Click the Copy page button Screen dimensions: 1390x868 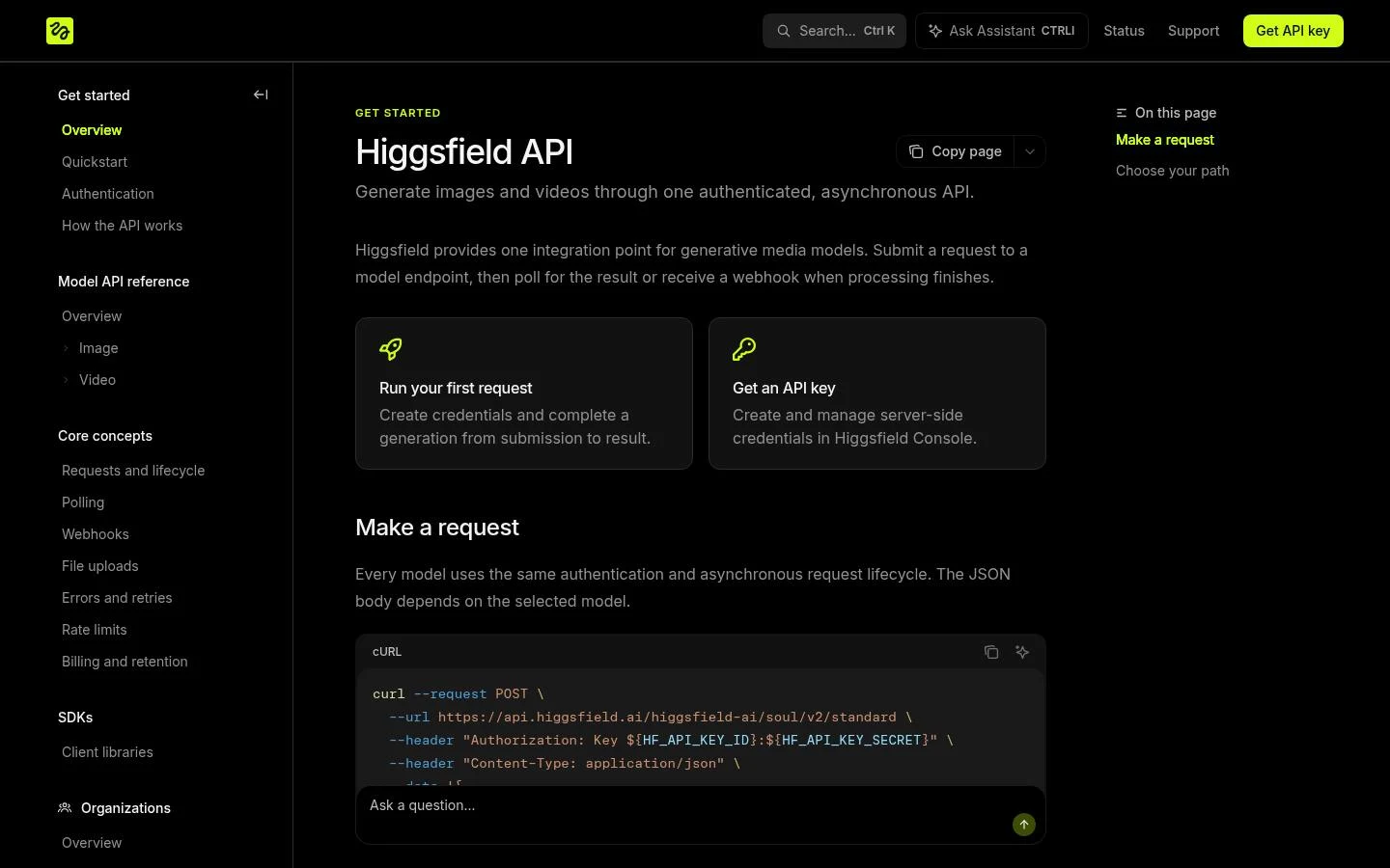point(956,151)
